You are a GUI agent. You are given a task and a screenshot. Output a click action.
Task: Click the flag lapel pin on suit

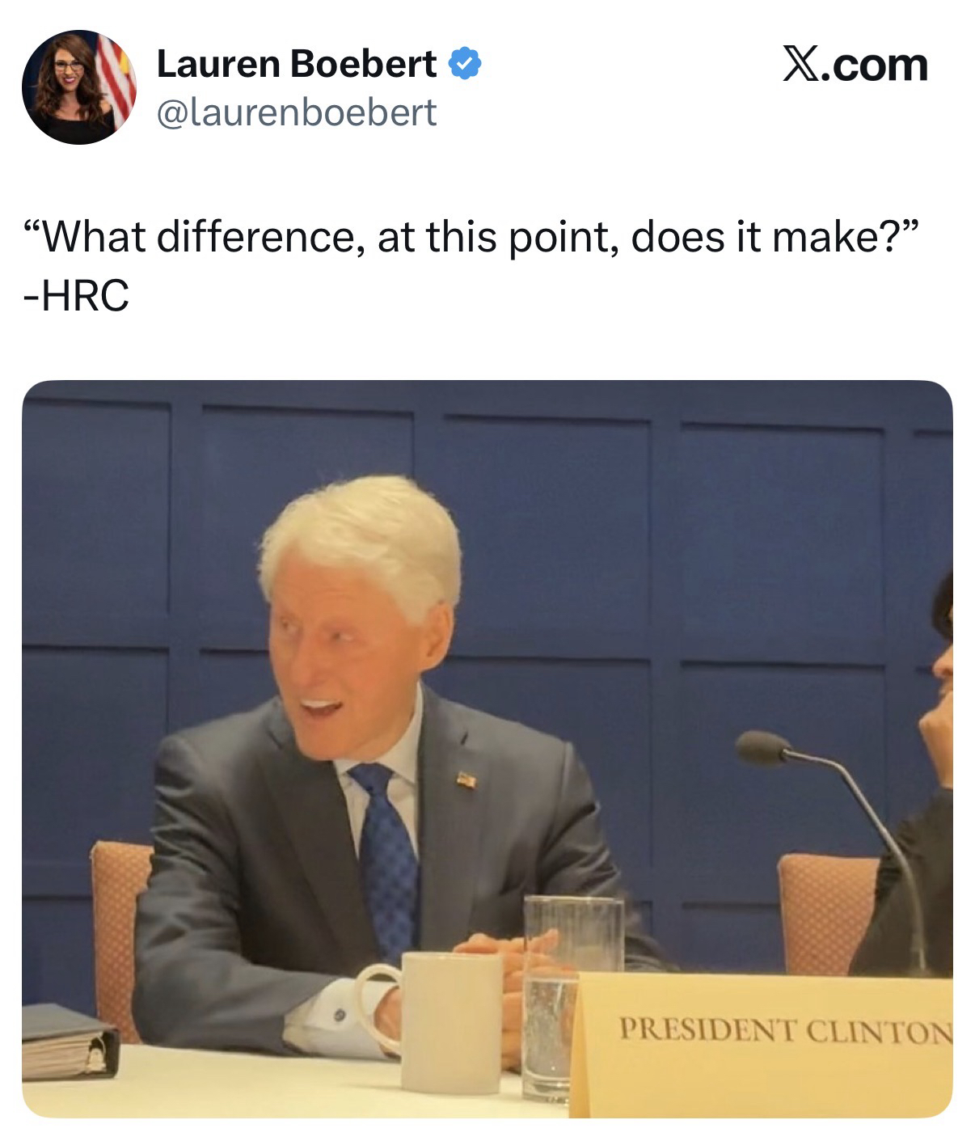click(x=466, y=780)
